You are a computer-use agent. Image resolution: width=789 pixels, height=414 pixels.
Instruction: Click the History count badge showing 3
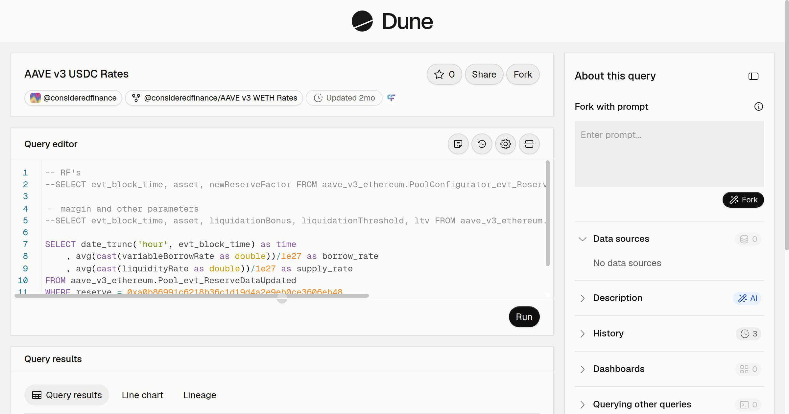pos(749,333)
